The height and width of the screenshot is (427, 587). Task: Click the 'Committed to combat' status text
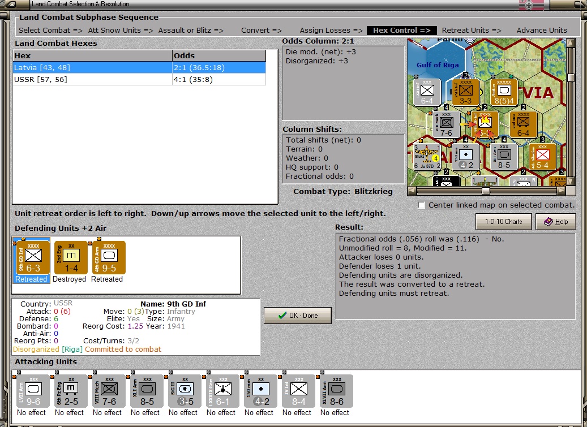pos(123,349)
